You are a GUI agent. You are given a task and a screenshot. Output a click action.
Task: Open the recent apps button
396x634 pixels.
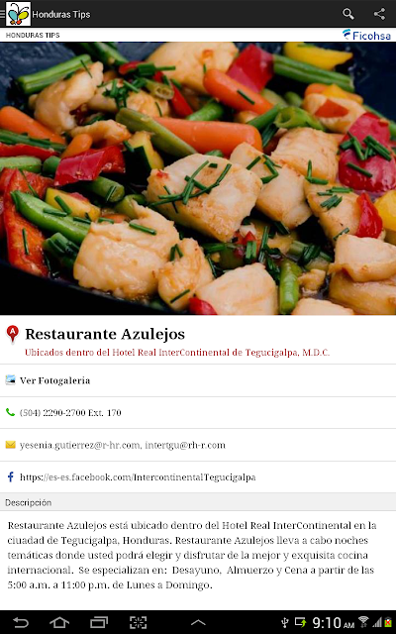click(99, 622)
